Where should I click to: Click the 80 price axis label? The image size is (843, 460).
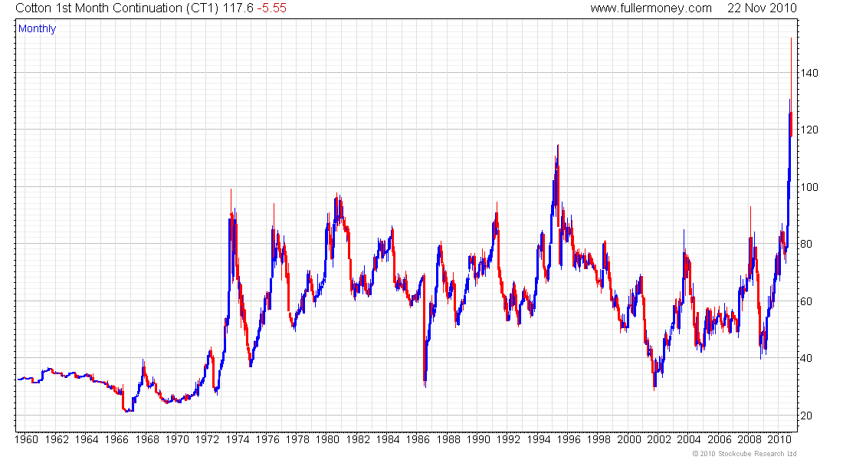(x=806, y=244)
